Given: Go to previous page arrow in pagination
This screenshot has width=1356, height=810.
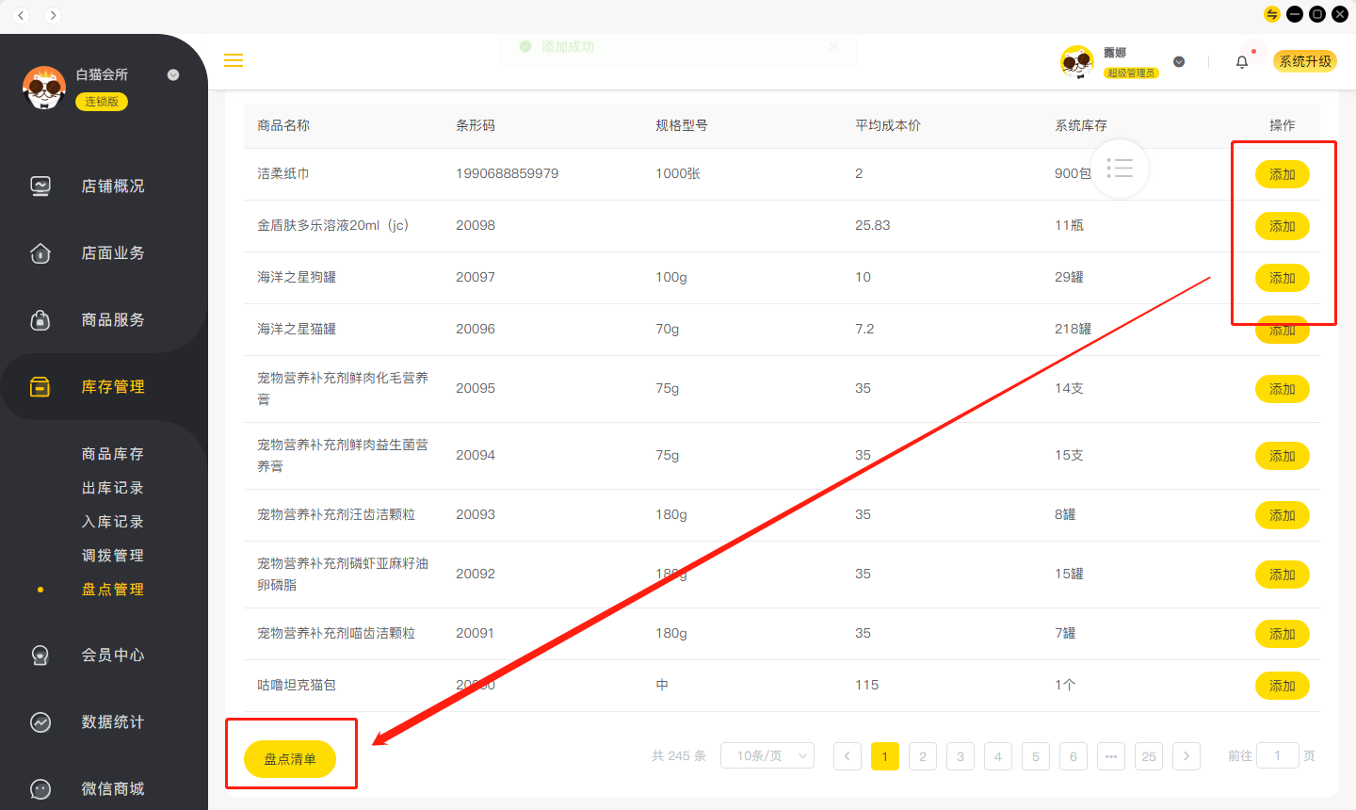Looking at the screenshot, I should pos(847,756).
